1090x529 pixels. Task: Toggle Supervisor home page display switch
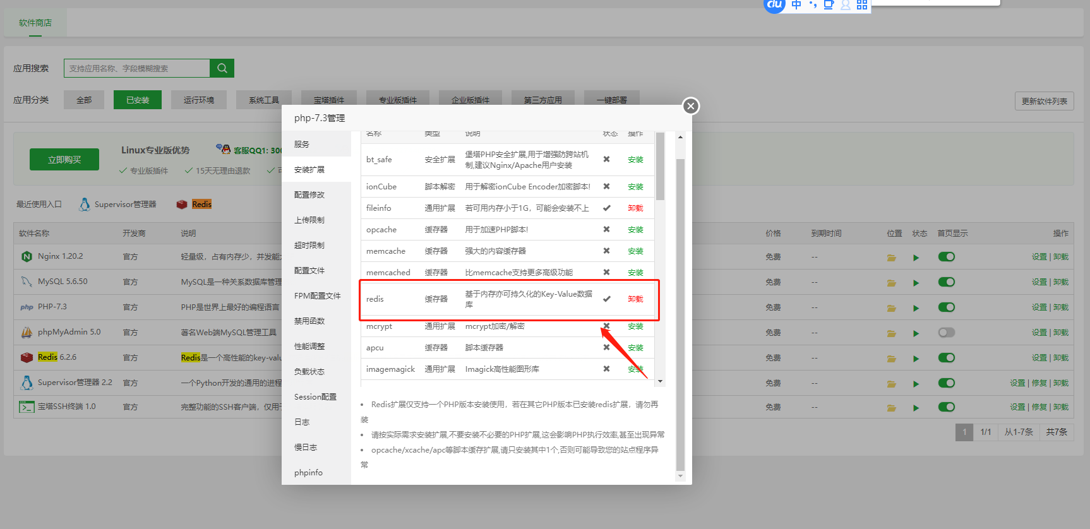[947, 383]
